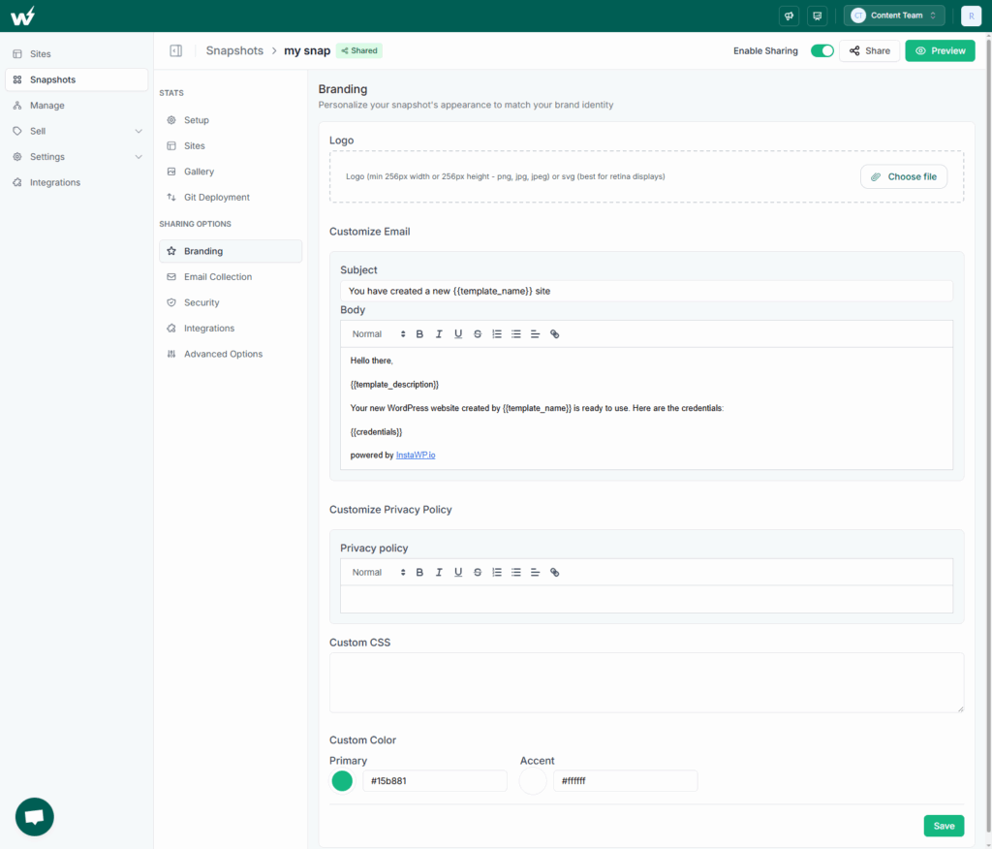Toggle bold in the Privacy policy editor

point(419,573)
